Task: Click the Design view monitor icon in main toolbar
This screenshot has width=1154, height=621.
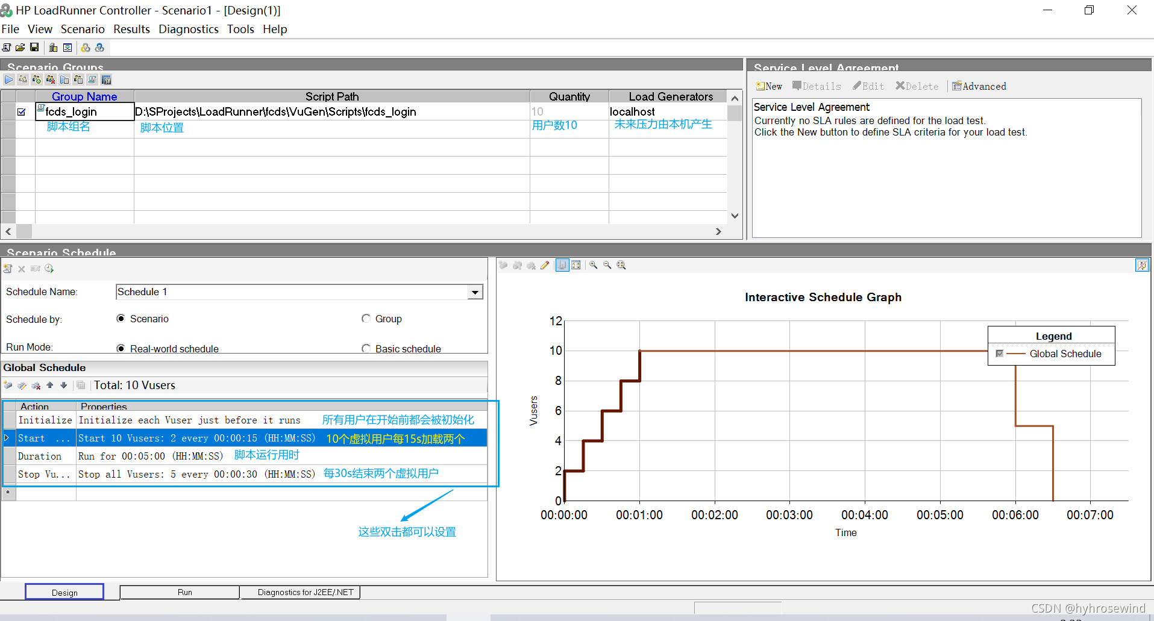Action: pos(67,48)
